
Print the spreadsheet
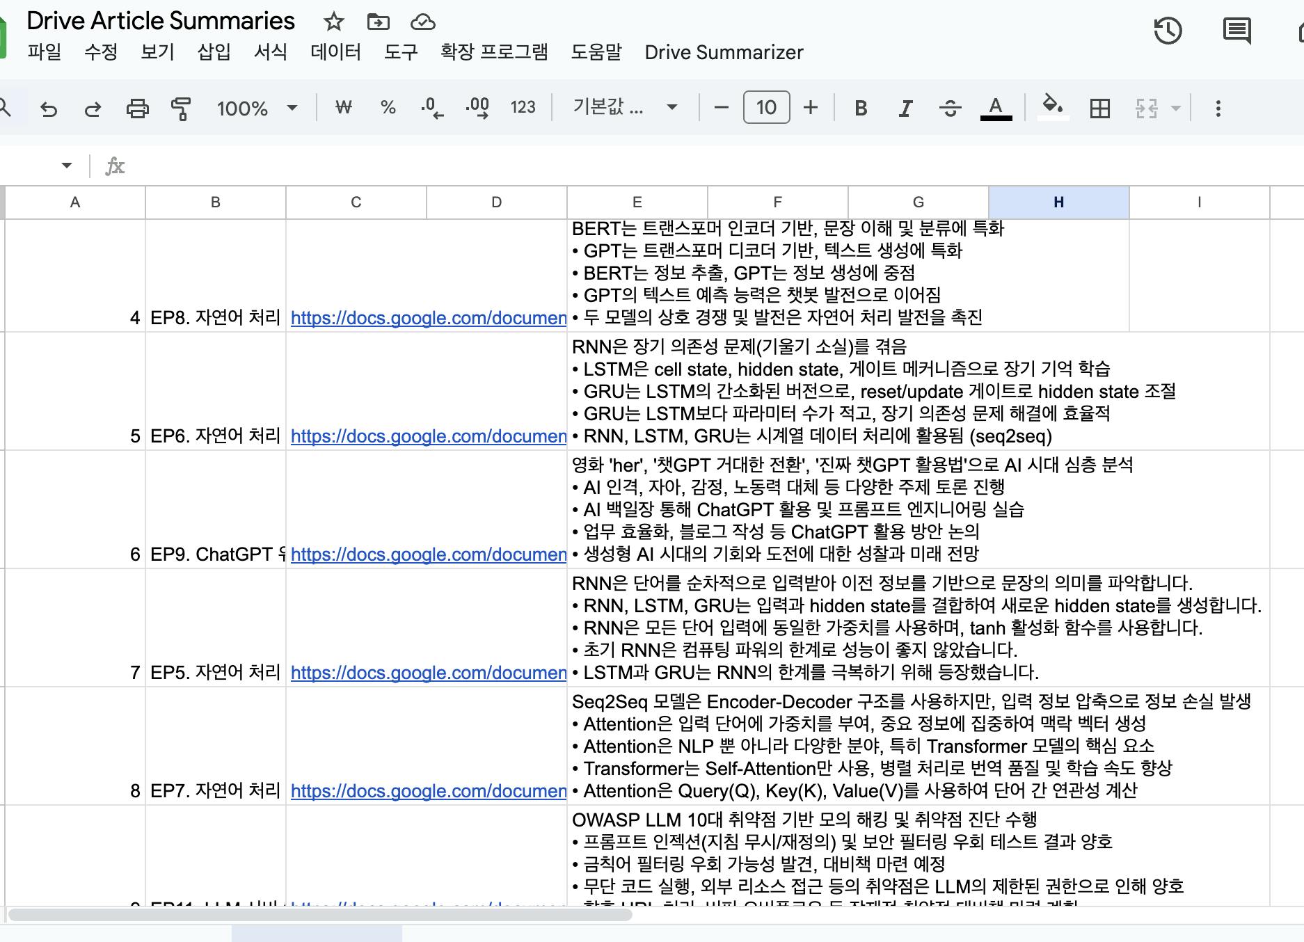click(x=137, y=109)
